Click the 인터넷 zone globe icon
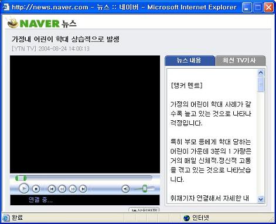Viewport: 276px width, 224px height. click(x=186, y=218)
